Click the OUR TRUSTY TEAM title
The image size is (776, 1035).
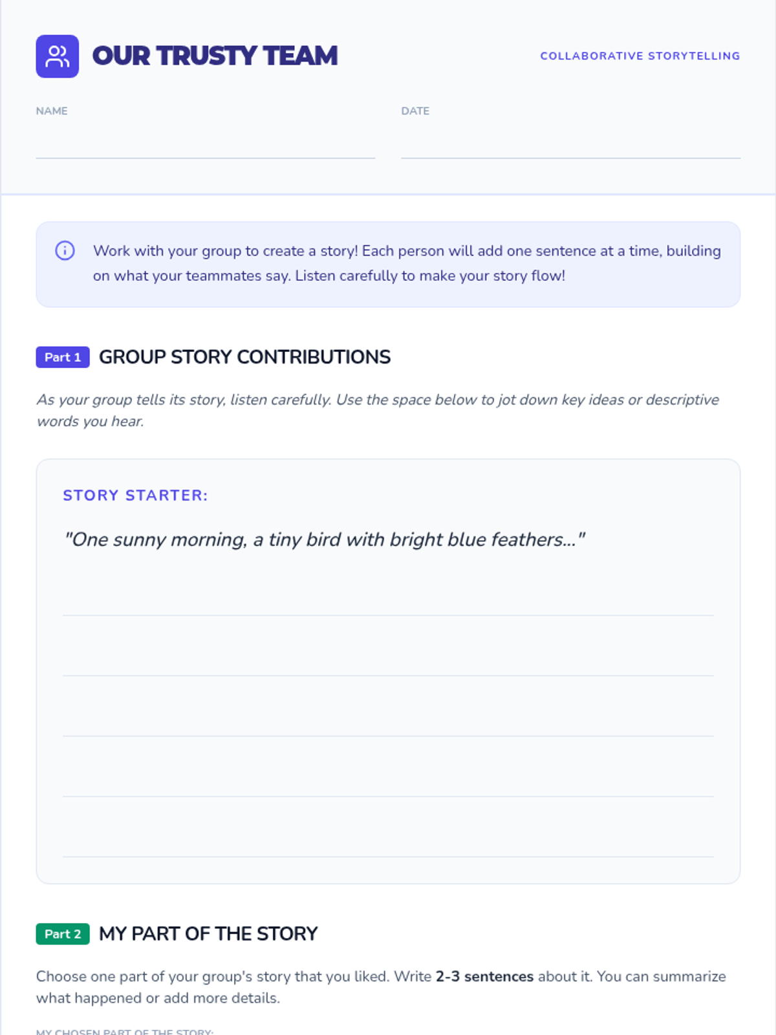click(215, 56)
